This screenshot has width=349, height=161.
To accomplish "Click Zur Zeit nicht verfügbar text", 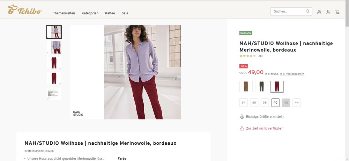I will pyautogui.click(x=265, y=128).
